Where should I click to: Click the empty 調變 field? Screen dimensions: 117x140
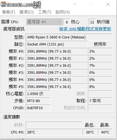(x=100, y=94)
